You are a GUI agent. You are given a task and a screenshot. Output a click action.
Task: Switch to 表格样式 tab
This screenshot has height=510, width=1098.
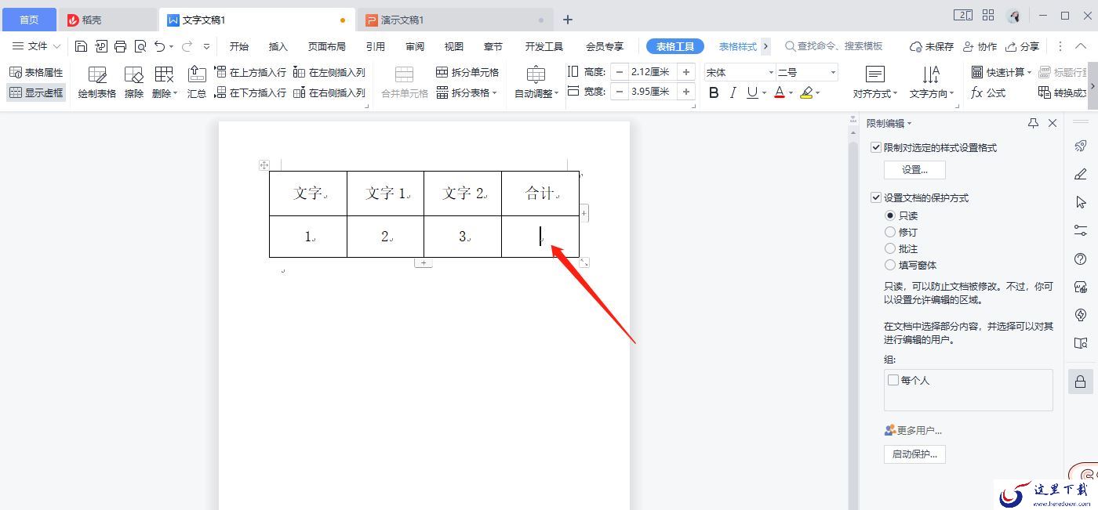pos(738,46)
